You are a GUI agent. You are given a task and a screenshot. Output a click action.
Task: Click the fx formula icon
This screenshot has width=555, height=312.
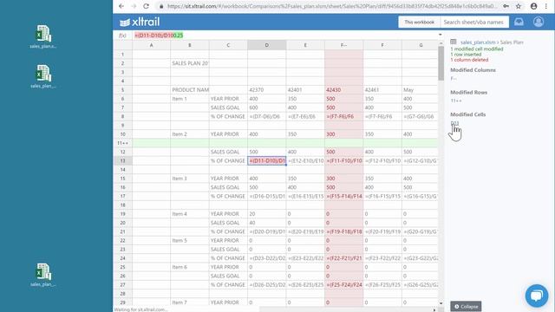[122, 36]
